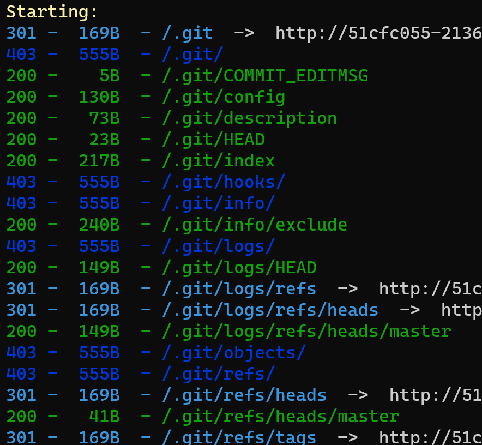The width and height of the screenshot is (482, 445).
Task: Click the /.git/refs/heads/master path
Action: pyautogui.click(x=281, y=417)
